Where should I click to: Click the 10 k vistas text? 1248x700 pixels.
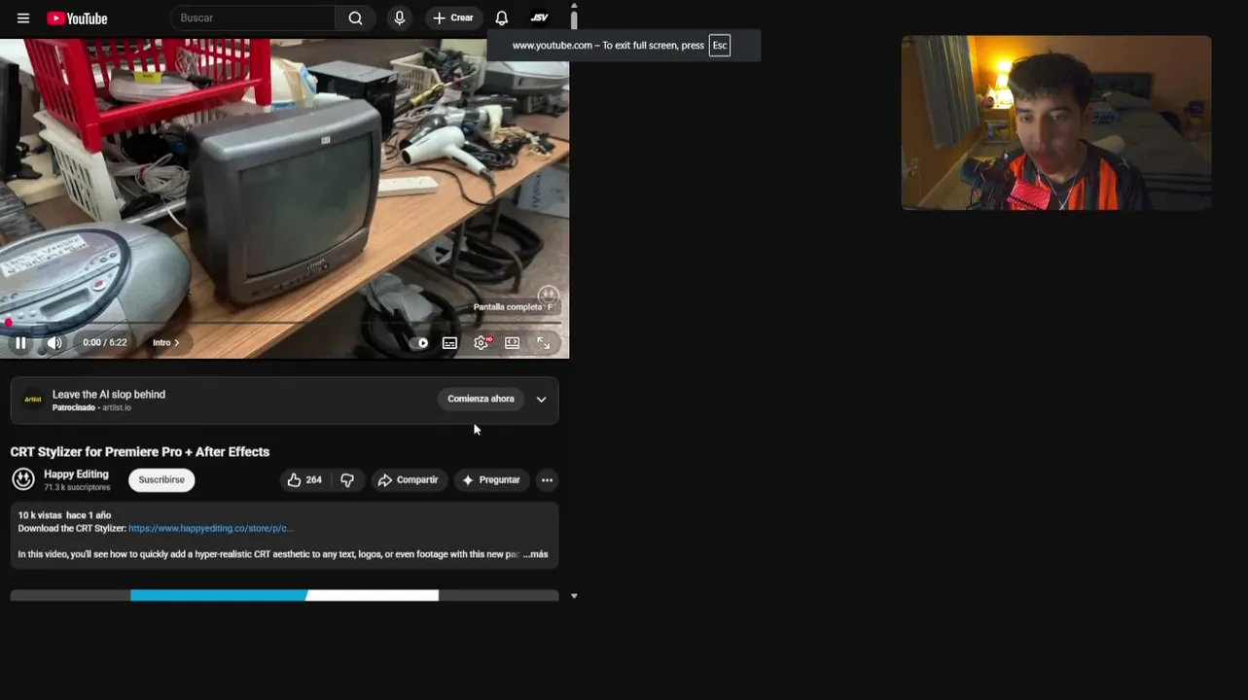tap(40, 515)
